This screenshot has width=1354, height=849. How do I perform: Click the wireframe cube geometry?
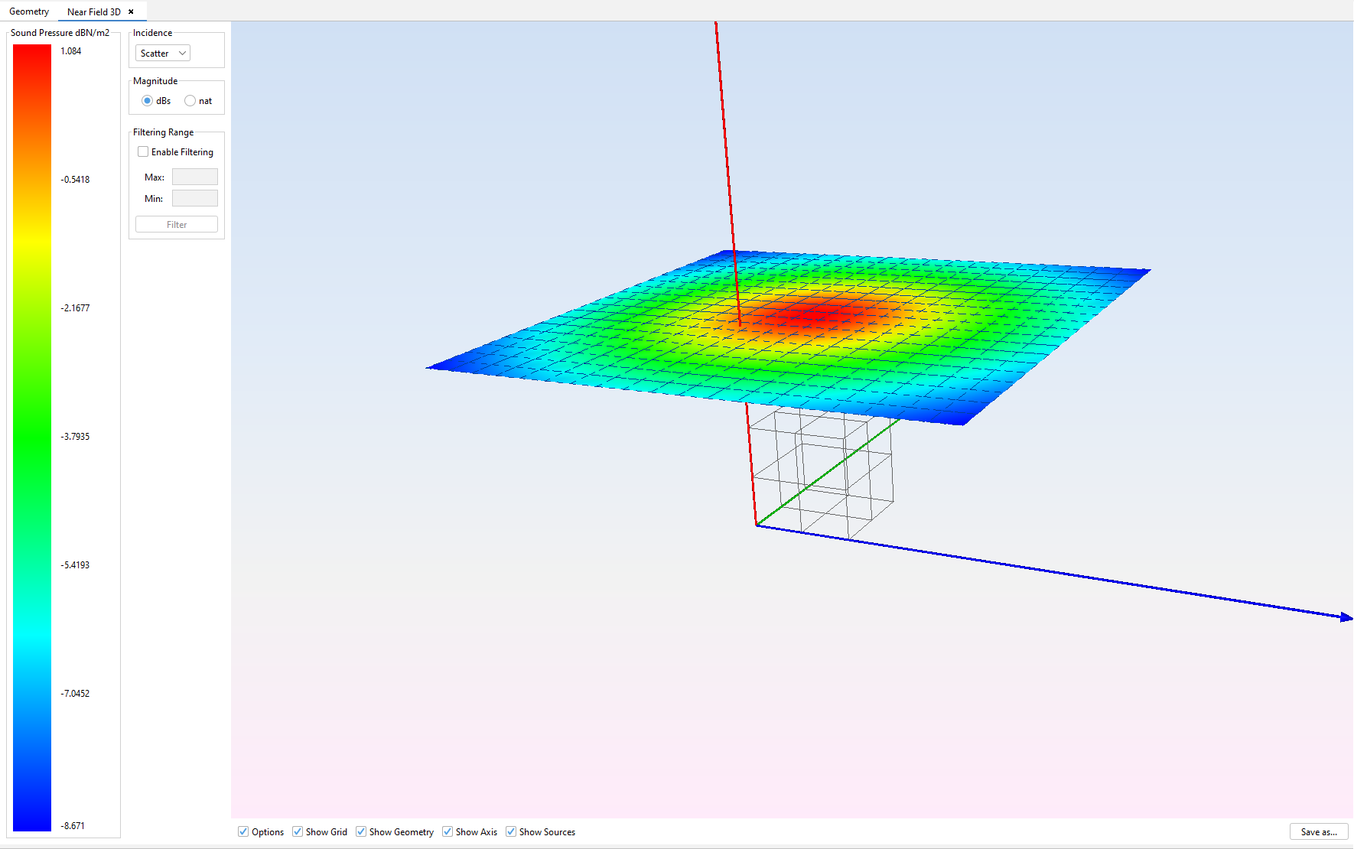tap(822, 474)
